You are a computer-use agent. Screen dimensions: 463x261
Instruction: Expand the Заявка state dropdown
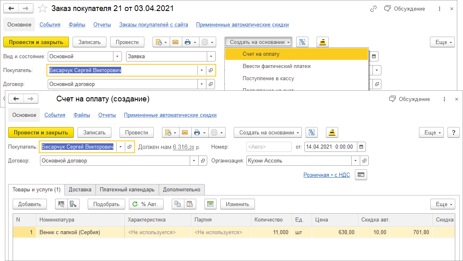[x=211, y=56]
